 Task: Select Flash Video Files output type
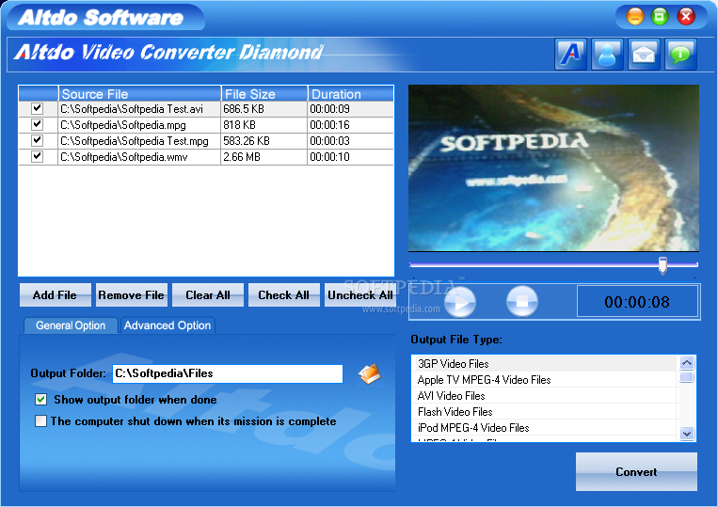click(544, 412)
